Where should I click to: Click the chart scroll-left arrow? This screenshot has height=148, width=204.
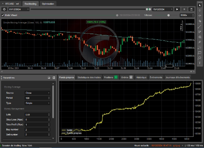click(x=2, y=71)
